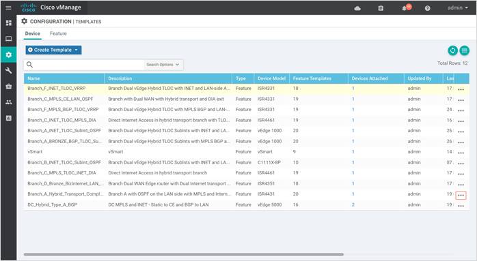The image size is (477, 261).
Task: Sort by the Device Model column header
Action: (271, 78)
